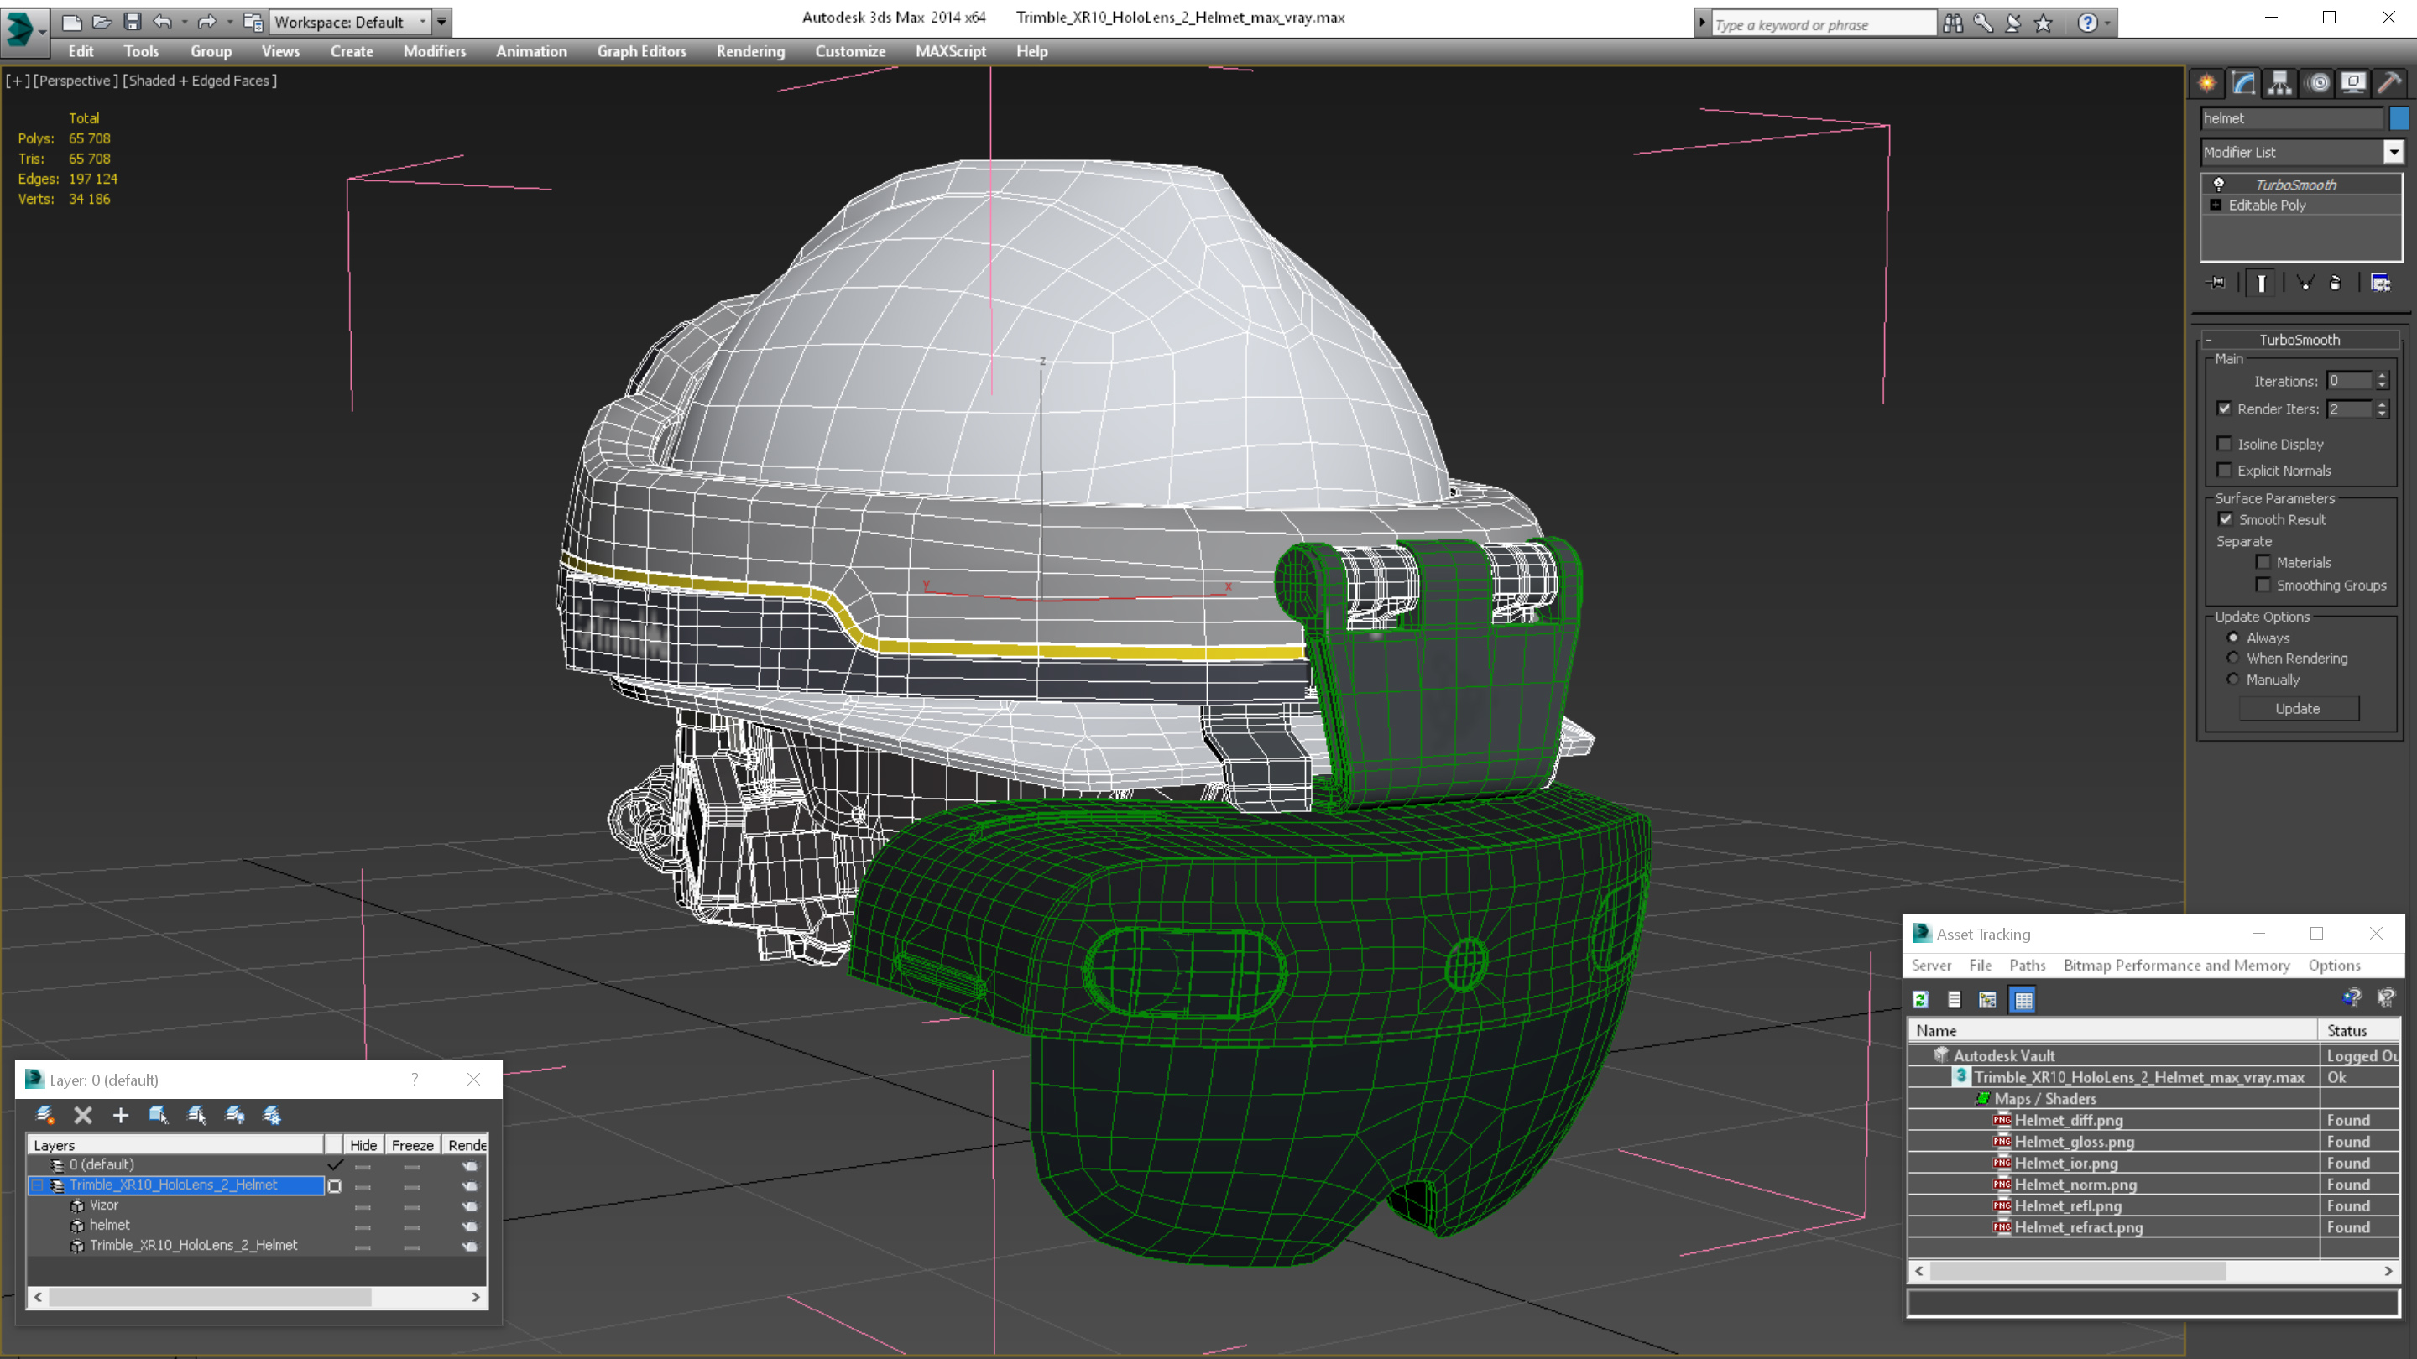The image size is (2417, 1359).
Task: Open the Paths menu in Asset Tracking
Action: 2027,965
